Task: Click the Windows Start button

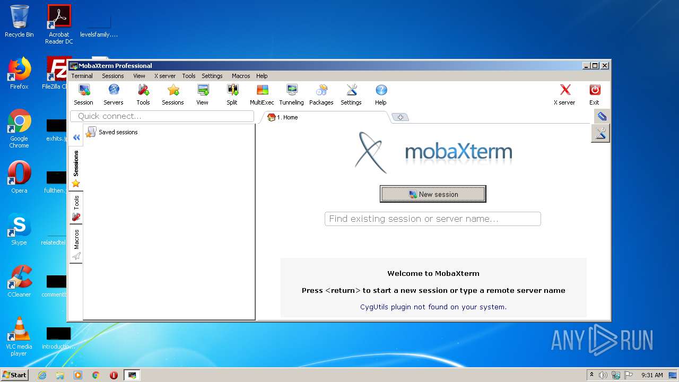Action: tap(14, 375)
